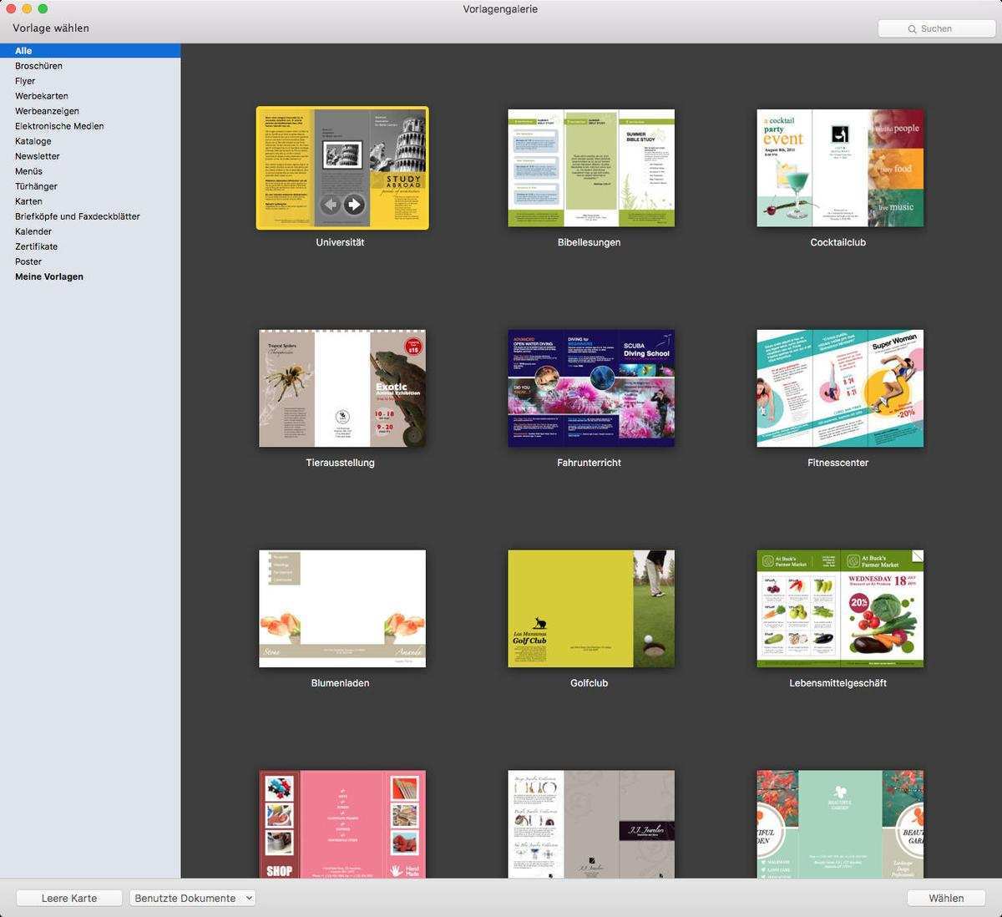The height and width of the screenshot is (917, 1002).
Task: Select the Cocktailclub template thumbnail
Action: point(840,168)
